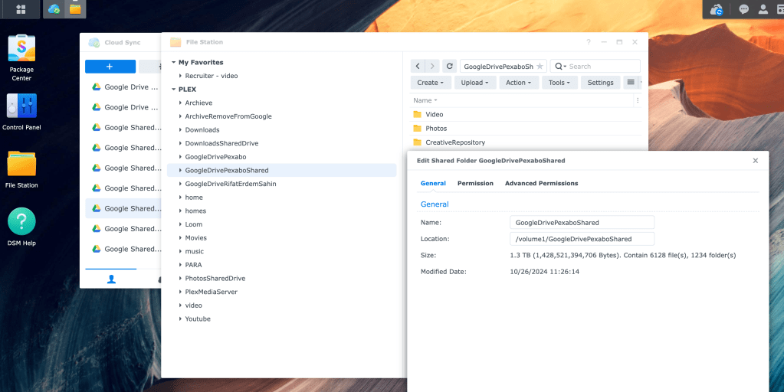Click the Modified Date value 10/26/2024 11:26:14
The width and height of the screenshot is (784, 392).
pyautogui.click(x=544, y=272)
